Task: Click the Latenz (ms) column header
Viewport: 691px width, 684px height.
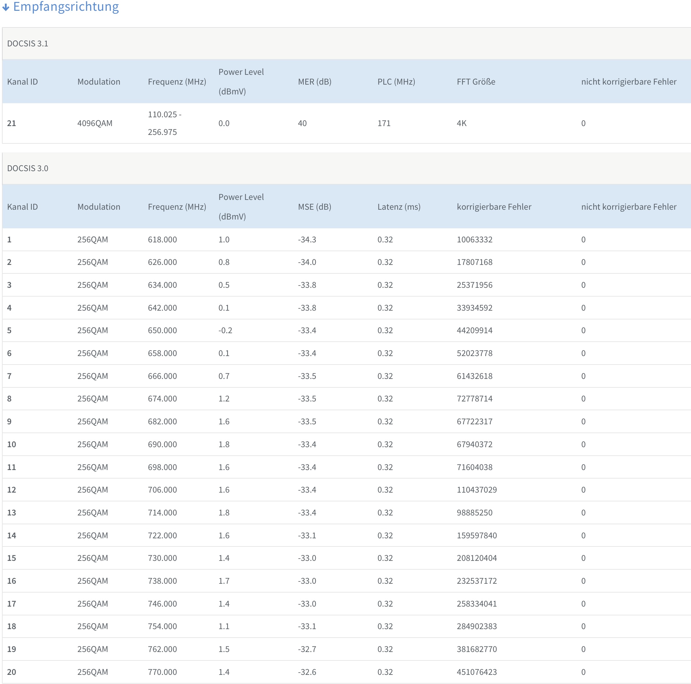Action: click(399, 207)
